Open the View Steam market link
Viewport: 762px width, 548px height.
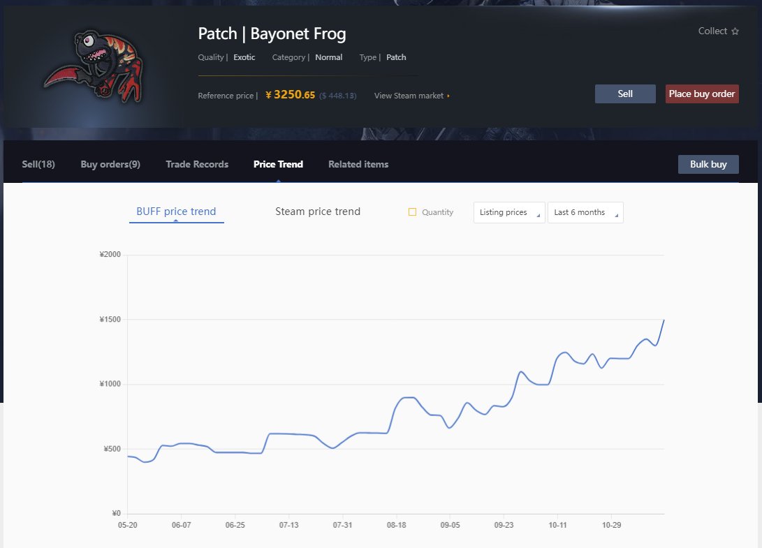coord(411,96)
